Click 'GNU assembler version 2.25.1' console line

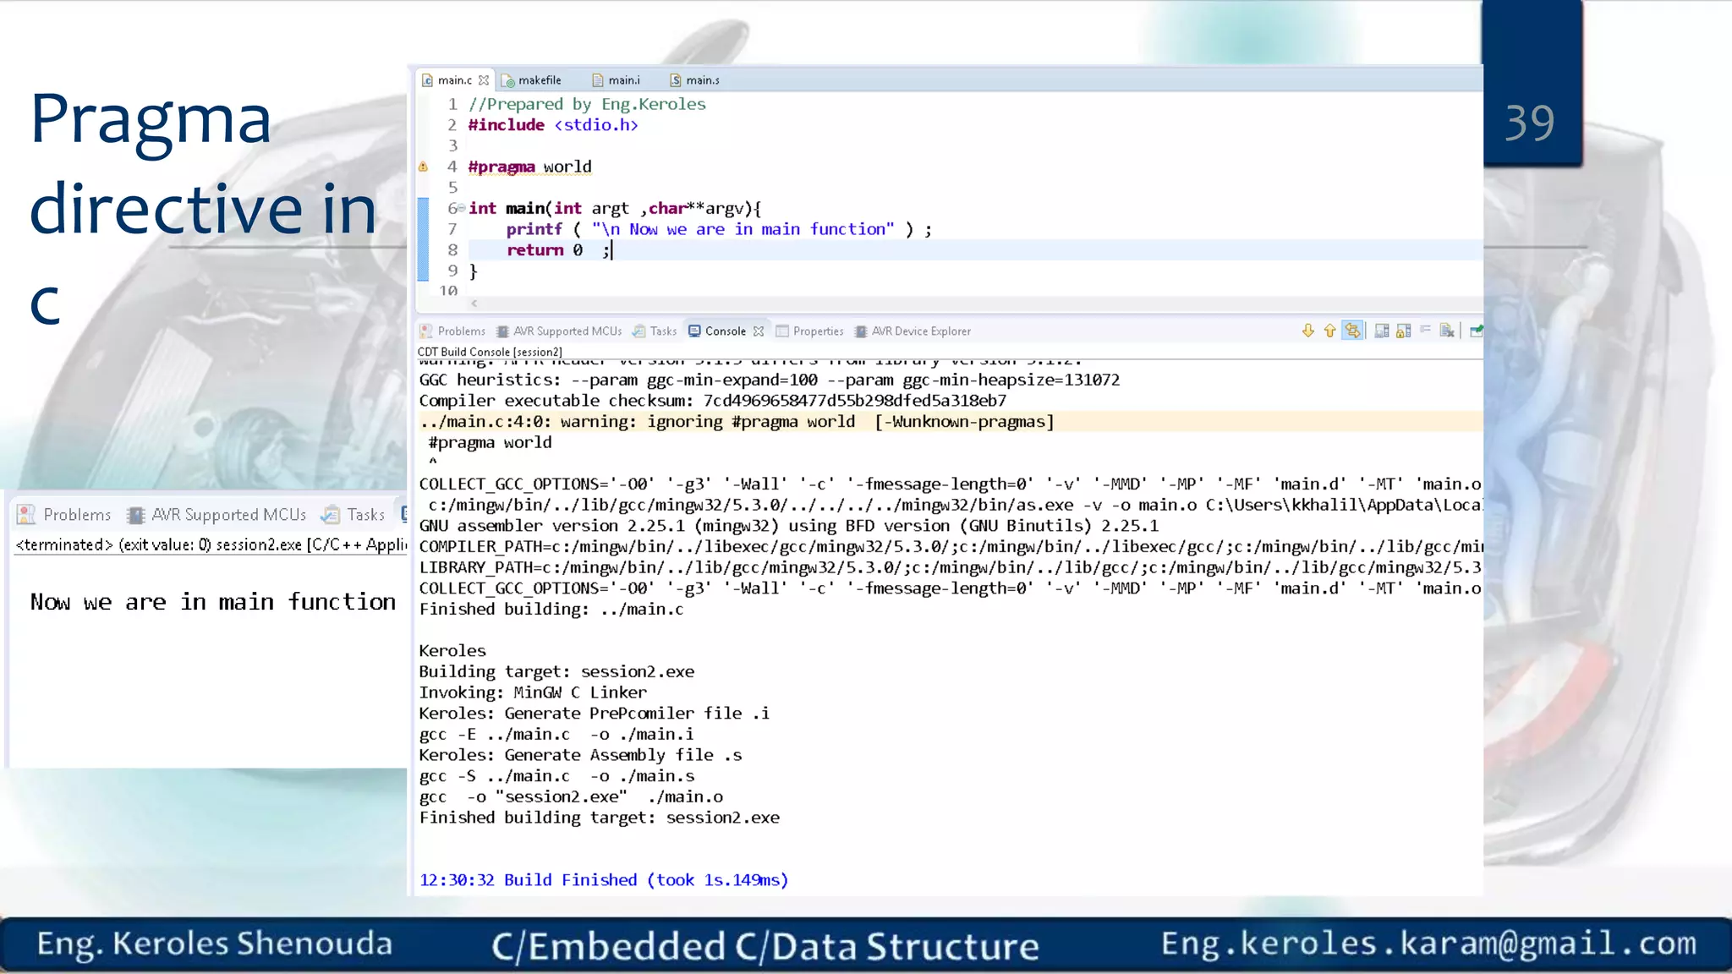tap(789, 526)
